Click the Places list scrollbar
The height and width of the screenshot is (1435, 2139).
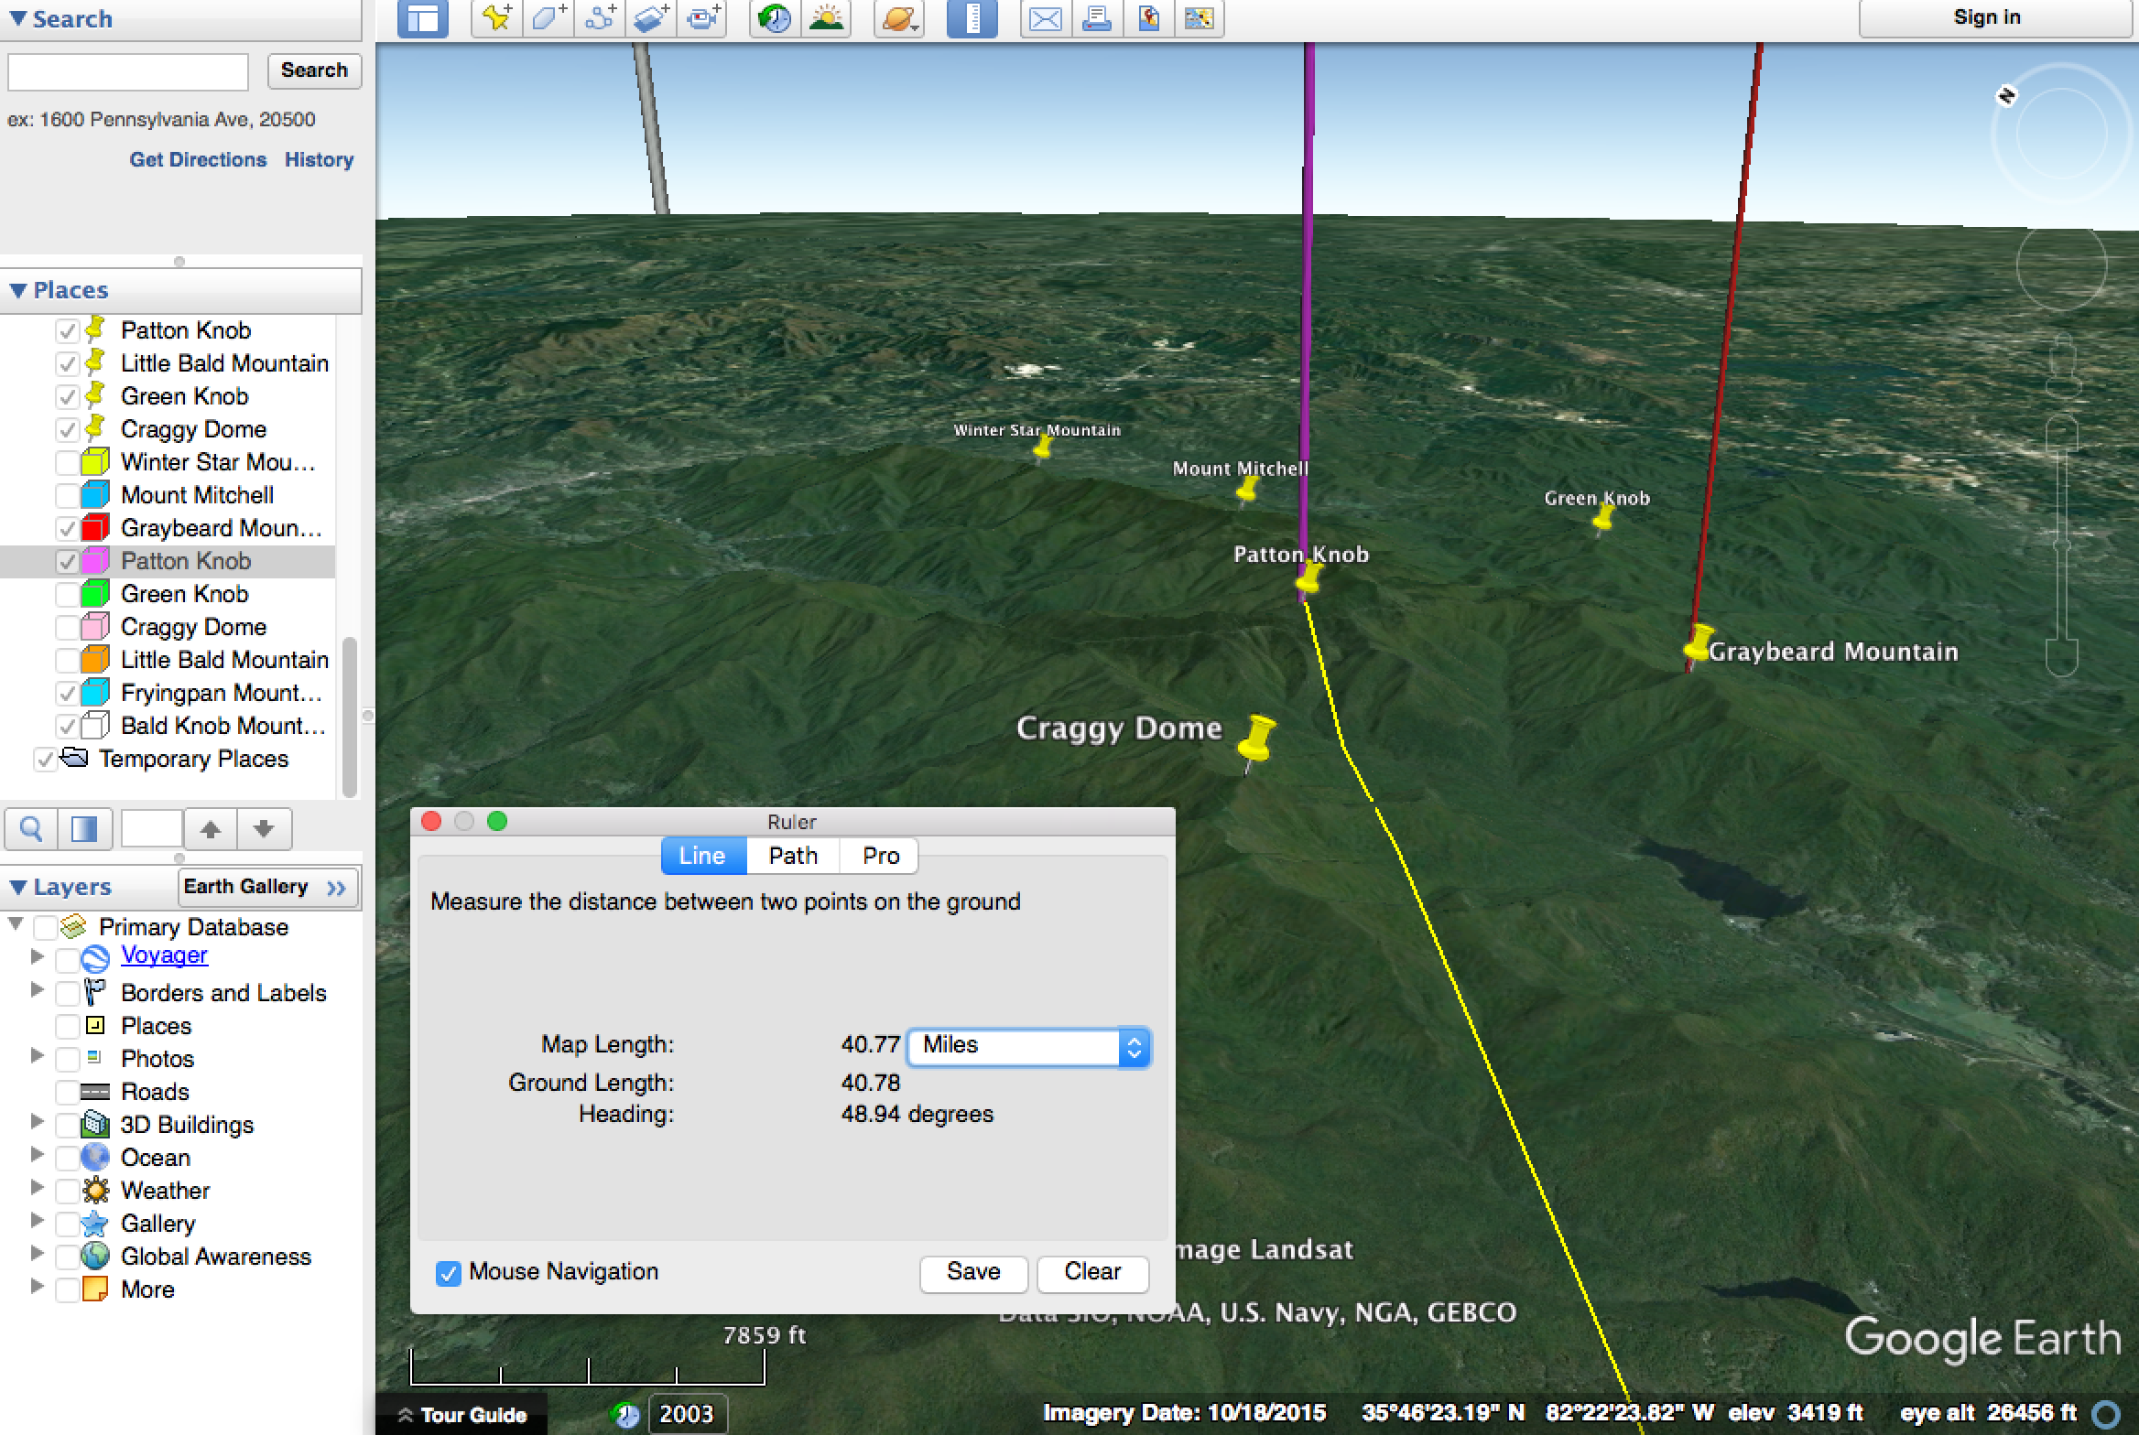[348, 717]
